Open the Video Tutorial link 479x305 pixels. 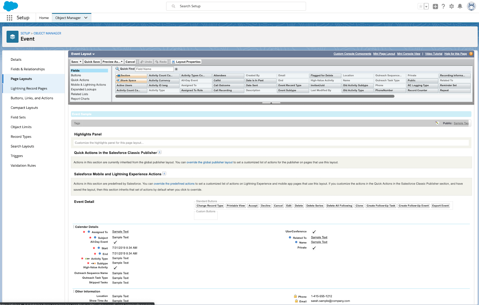pos(433,54)
